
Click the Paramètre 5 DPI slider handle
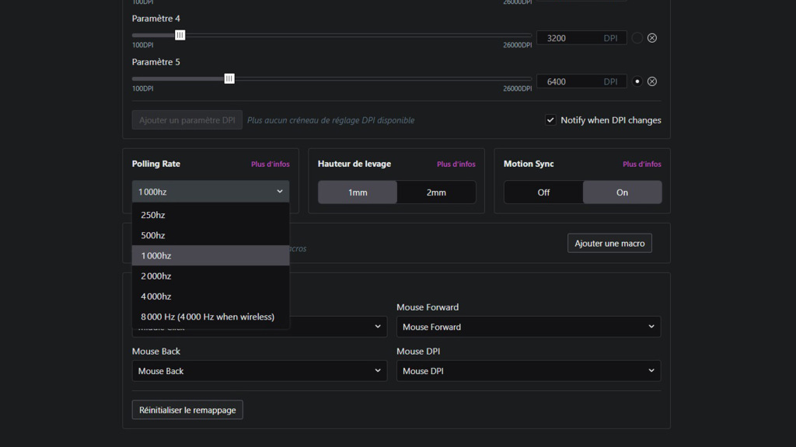click(x=229, y=78)
